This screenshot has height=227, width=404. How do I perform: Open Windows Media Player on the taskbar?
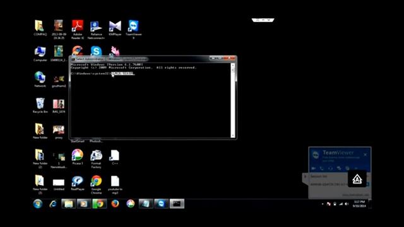[84, 204]
